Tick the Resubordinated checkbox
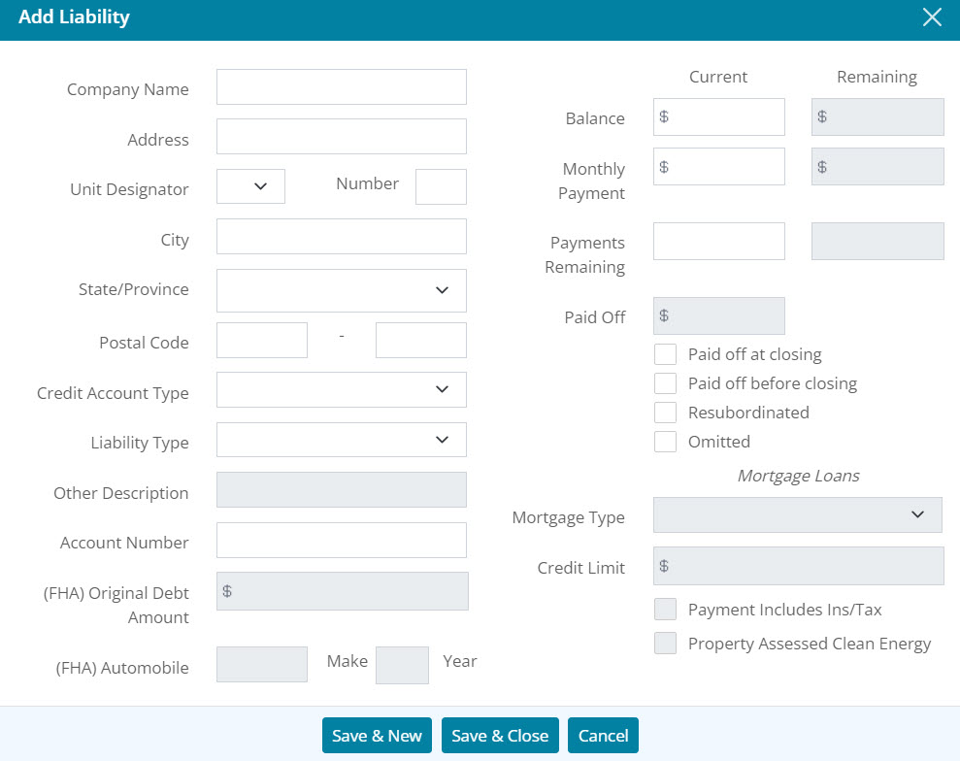The width and height of the screenshot is (960, 761). coord(665,413)
